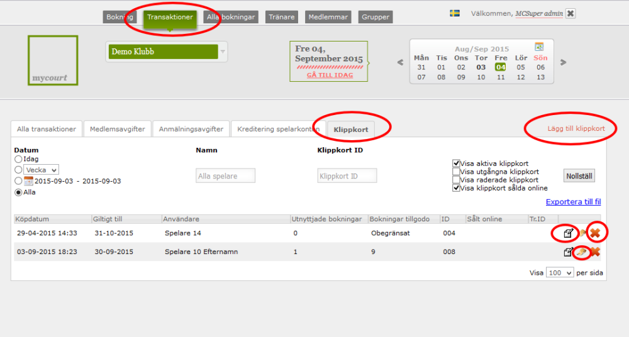Click the Namn Alla spelare field

(225, 175)
